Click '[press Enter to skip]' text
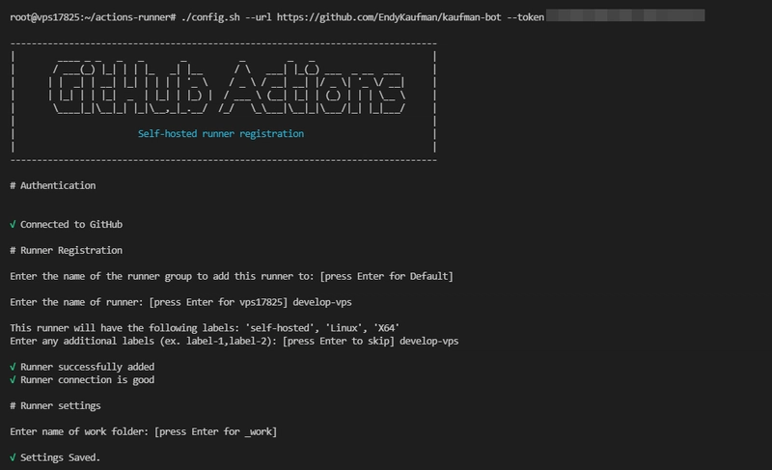The height and width of the screenshot is (470, 772). 339,341
